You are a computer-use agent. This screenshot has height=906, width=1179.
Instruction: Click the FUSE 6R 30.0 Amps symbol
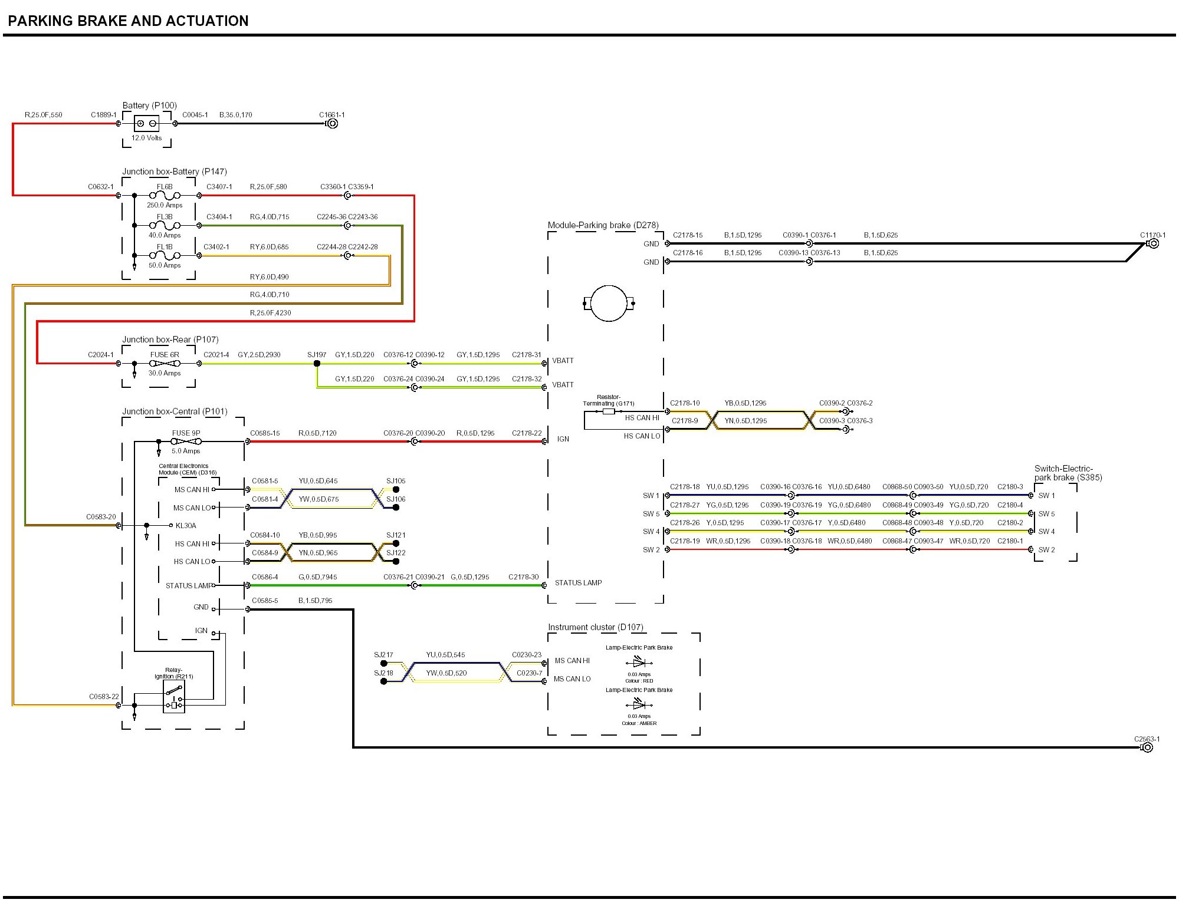pos(165,364)
